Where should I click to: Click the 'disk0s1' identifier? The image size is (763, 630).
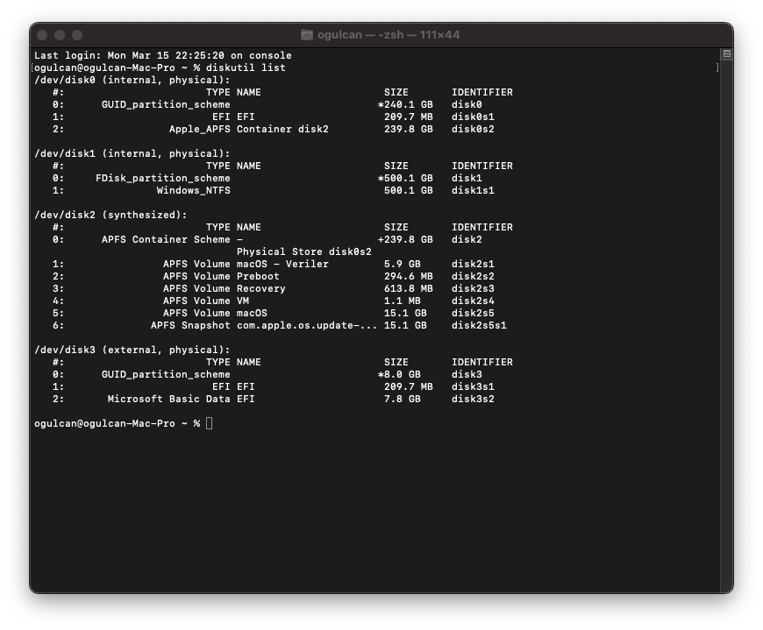click(473, 117)
